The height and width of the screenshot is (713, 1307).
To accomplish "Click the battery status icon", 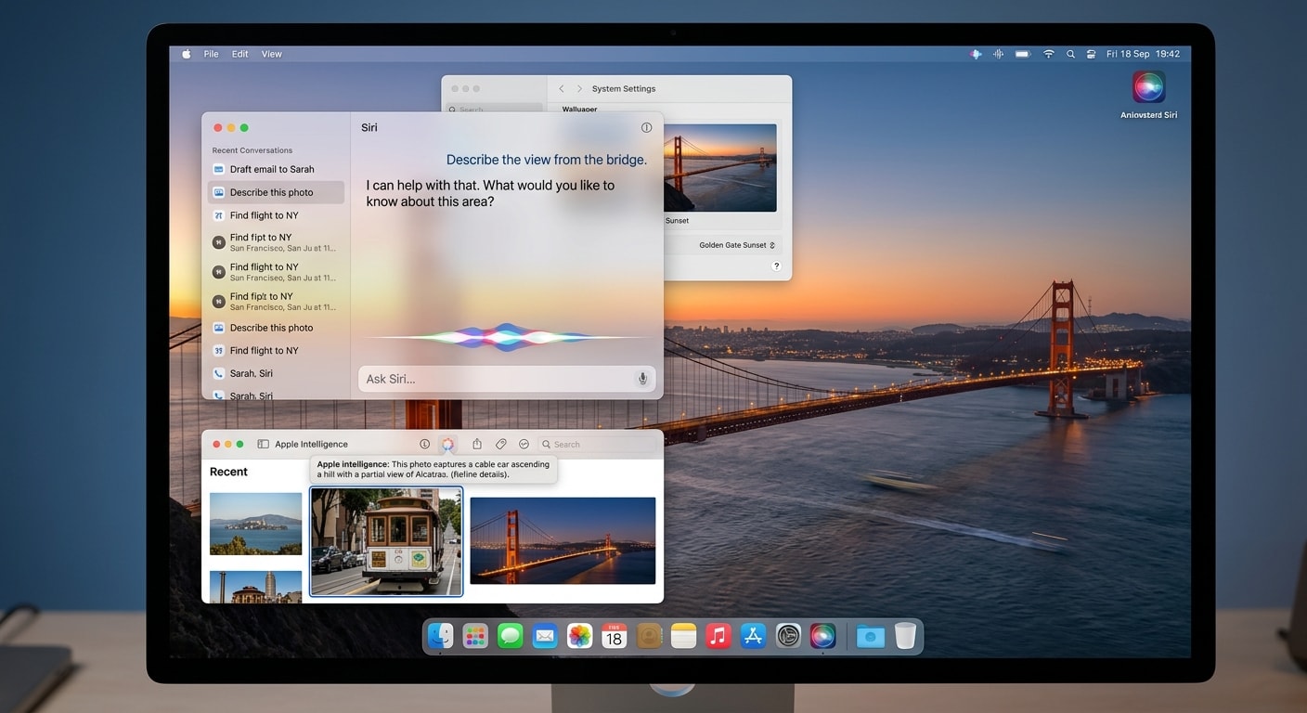I will [x=1023, y=54].
